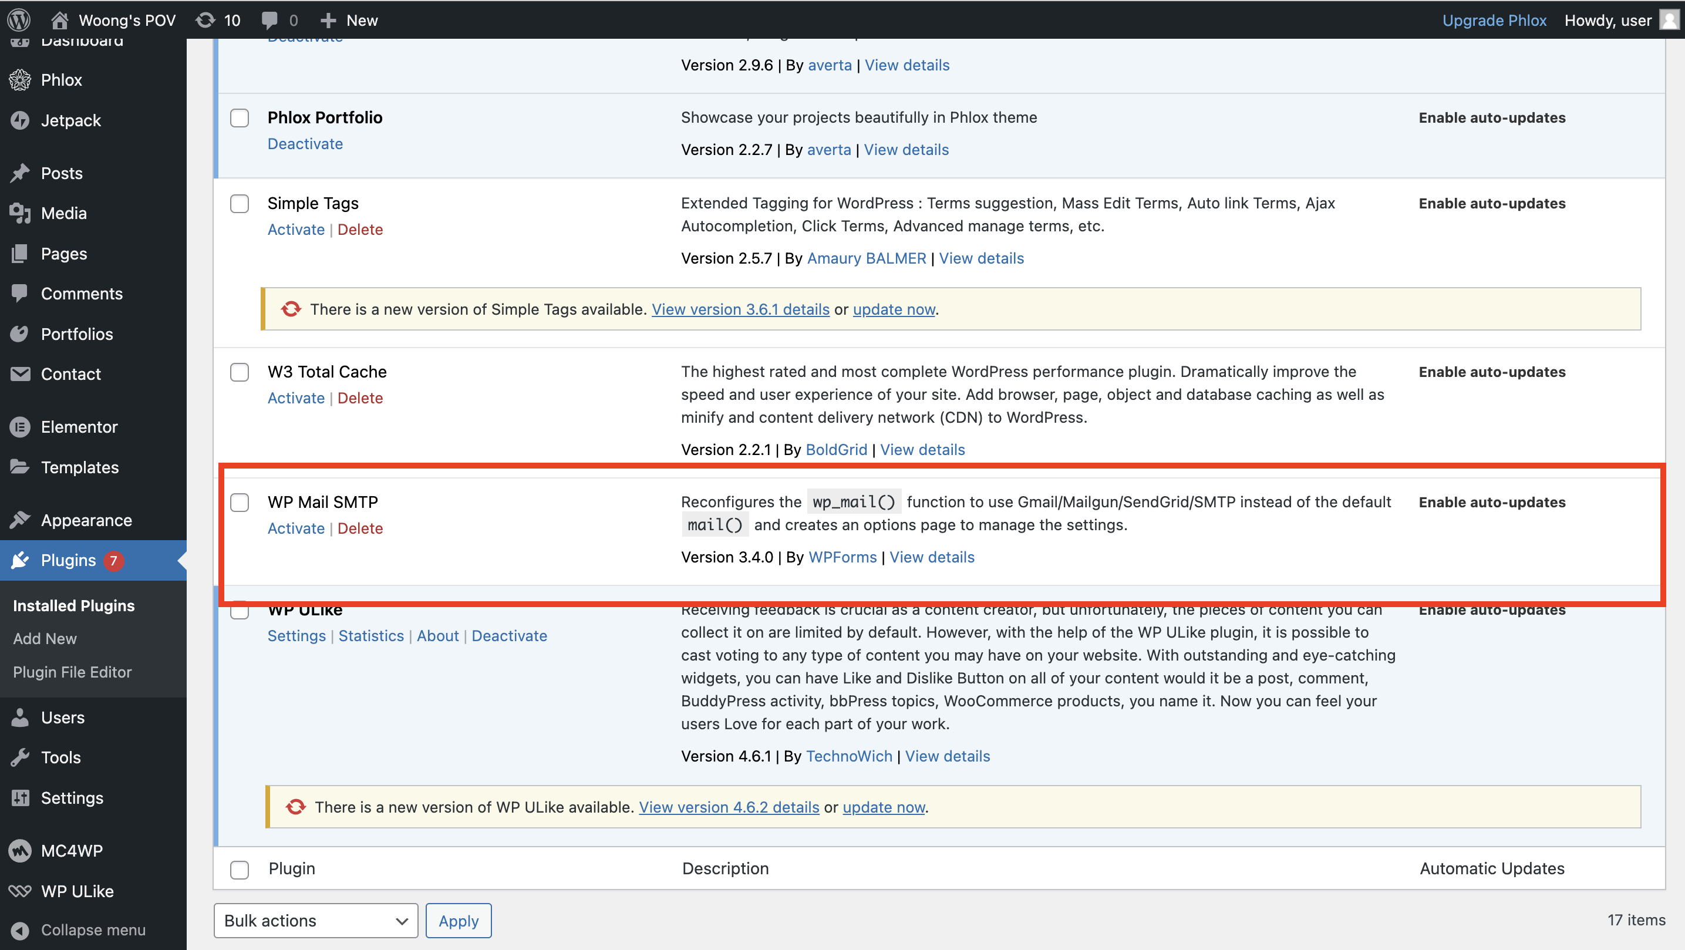
Task: Open the Bulk actions dropdown
Action: tap(315, 921)
